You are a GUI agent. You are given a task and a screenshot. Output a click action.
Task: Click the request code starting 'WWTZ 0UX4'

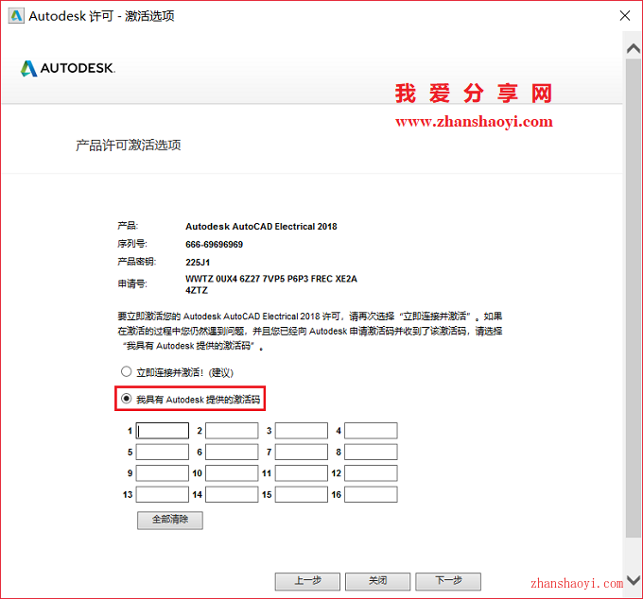pyautogui.click(x=271, y=279)
